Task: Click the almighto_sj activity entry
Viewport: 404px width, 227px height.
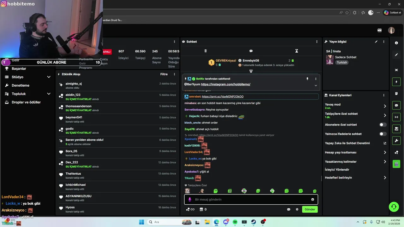Action: tap(117, 85)
